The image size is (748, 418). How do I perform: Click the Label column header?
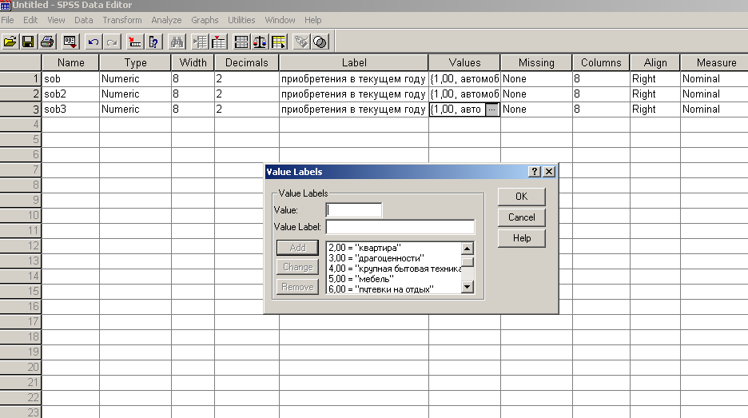(354, 63)
